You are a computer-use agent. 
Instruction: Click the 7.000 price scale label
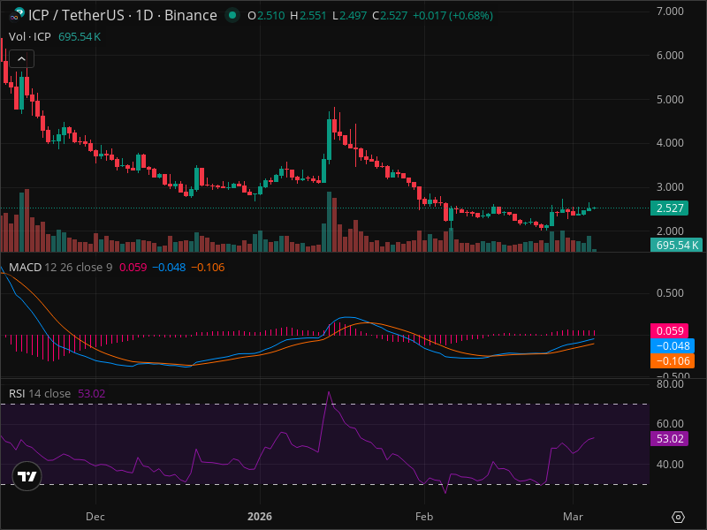click(x=670, y=11)
